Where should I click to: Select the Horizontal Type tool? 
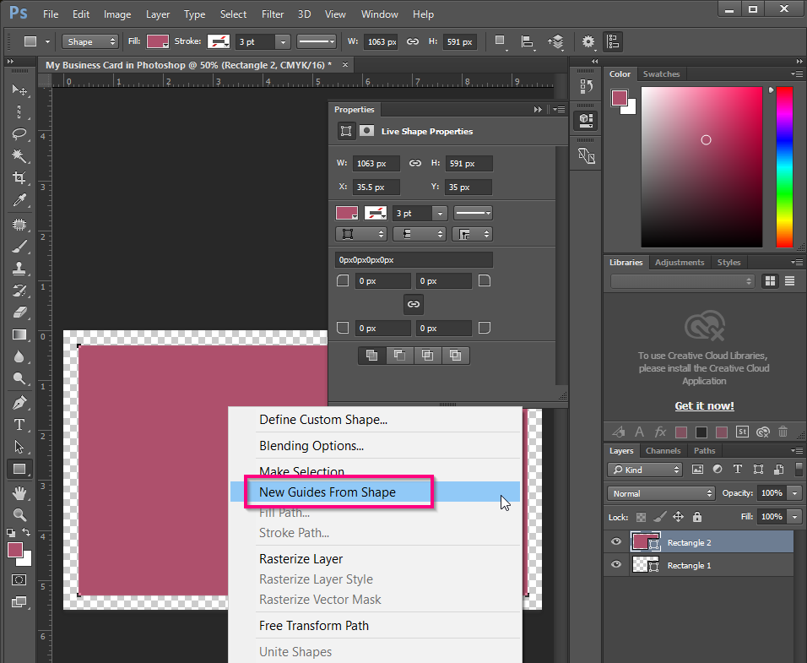point(20,425)
